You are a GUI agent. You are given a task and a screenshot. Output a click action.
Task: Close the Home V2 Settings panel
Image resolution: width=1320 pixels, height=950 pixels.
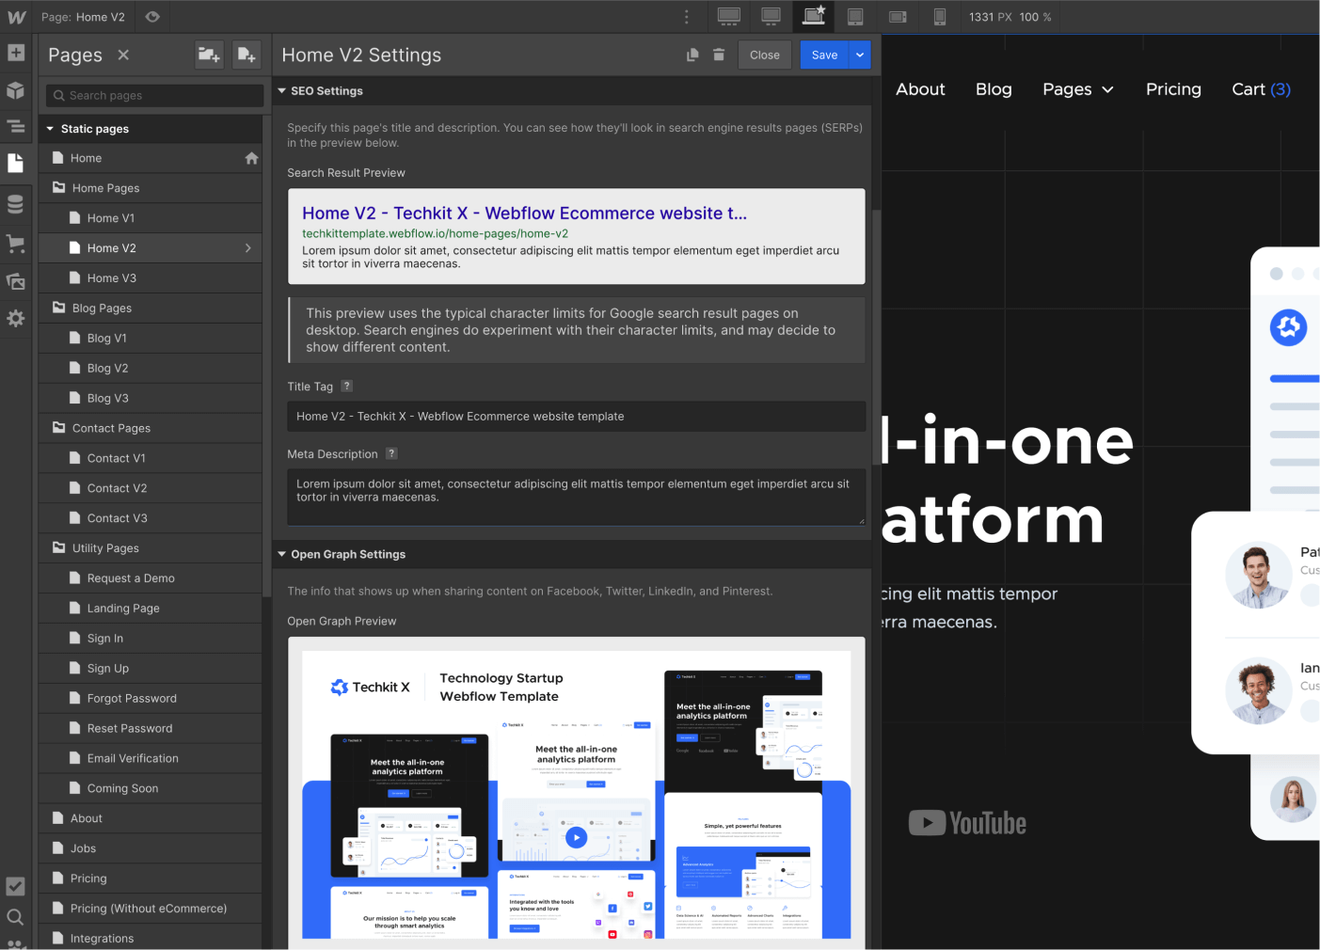[x=764, y=55]
